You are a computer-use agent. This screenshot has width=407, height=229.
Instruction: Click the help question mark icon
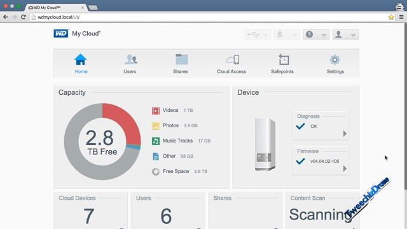309,34
